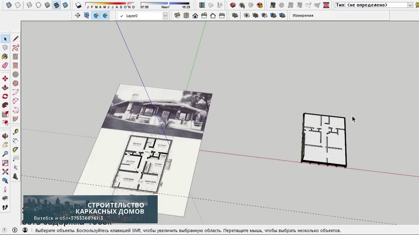Choose the Rectangle drawing tool

pyautogui.click(x=15, y=56)
